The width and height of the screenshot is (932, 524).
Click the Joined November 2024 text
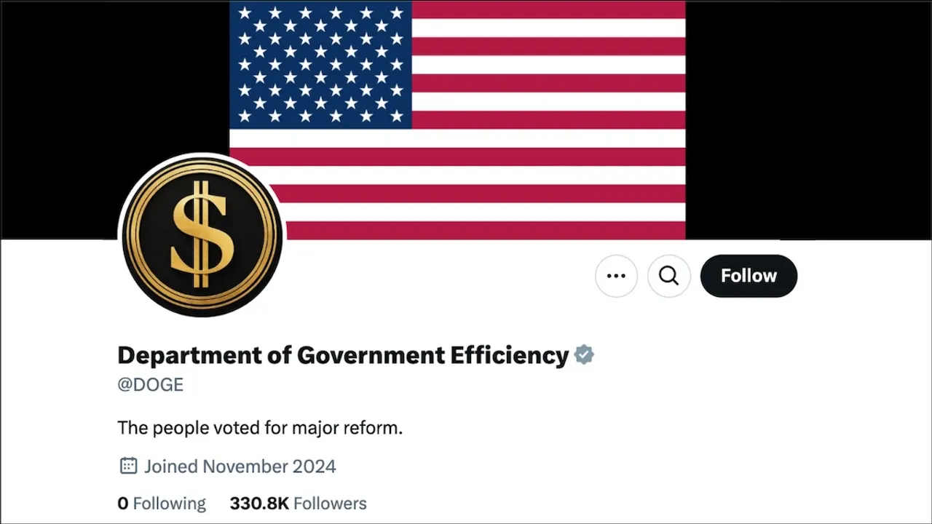[240, 466]
